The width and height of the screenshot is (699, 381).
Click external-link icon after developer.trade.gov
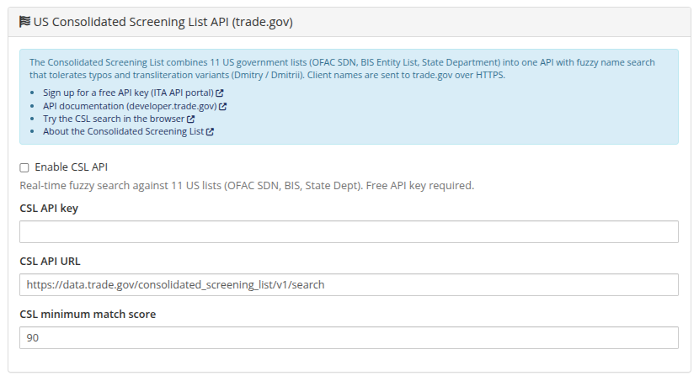[x=223, y=106]
